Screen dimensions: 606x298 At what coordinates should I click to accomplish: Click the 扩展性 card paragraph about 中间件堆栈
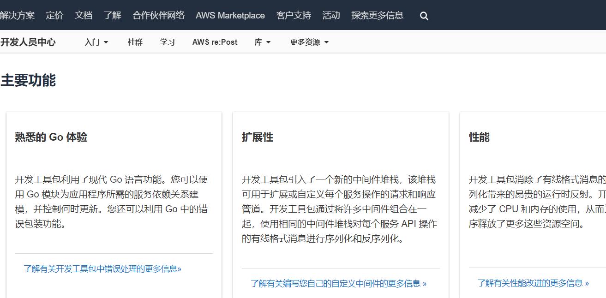(339, 209)
